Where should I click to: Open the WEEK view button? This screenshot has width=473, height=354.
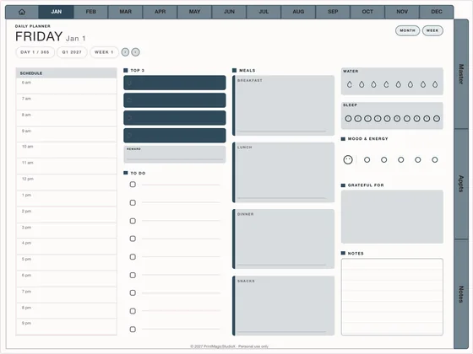(x=432, y=30)
